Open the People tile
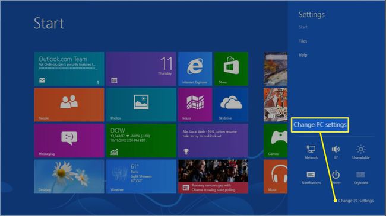 69,105
